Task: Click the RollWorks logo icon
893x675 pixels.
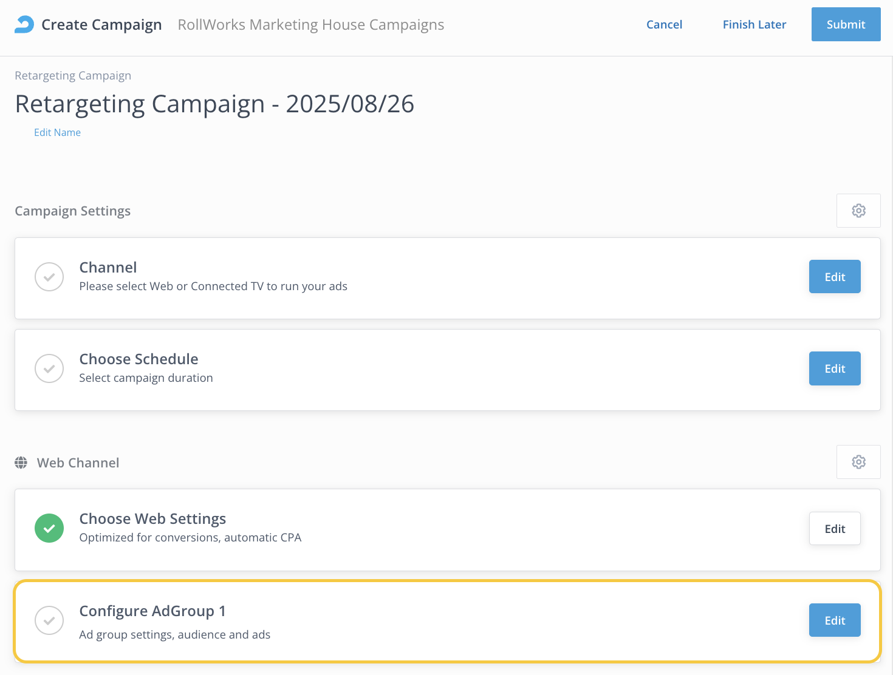Action: pyautogui.click(x=24, y=24)
